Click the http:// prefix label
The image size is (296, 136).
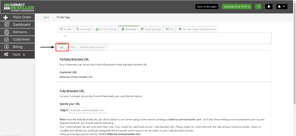[64, 110]
